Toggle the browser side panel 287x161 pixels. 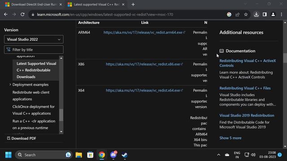click(x=265, y=14)
